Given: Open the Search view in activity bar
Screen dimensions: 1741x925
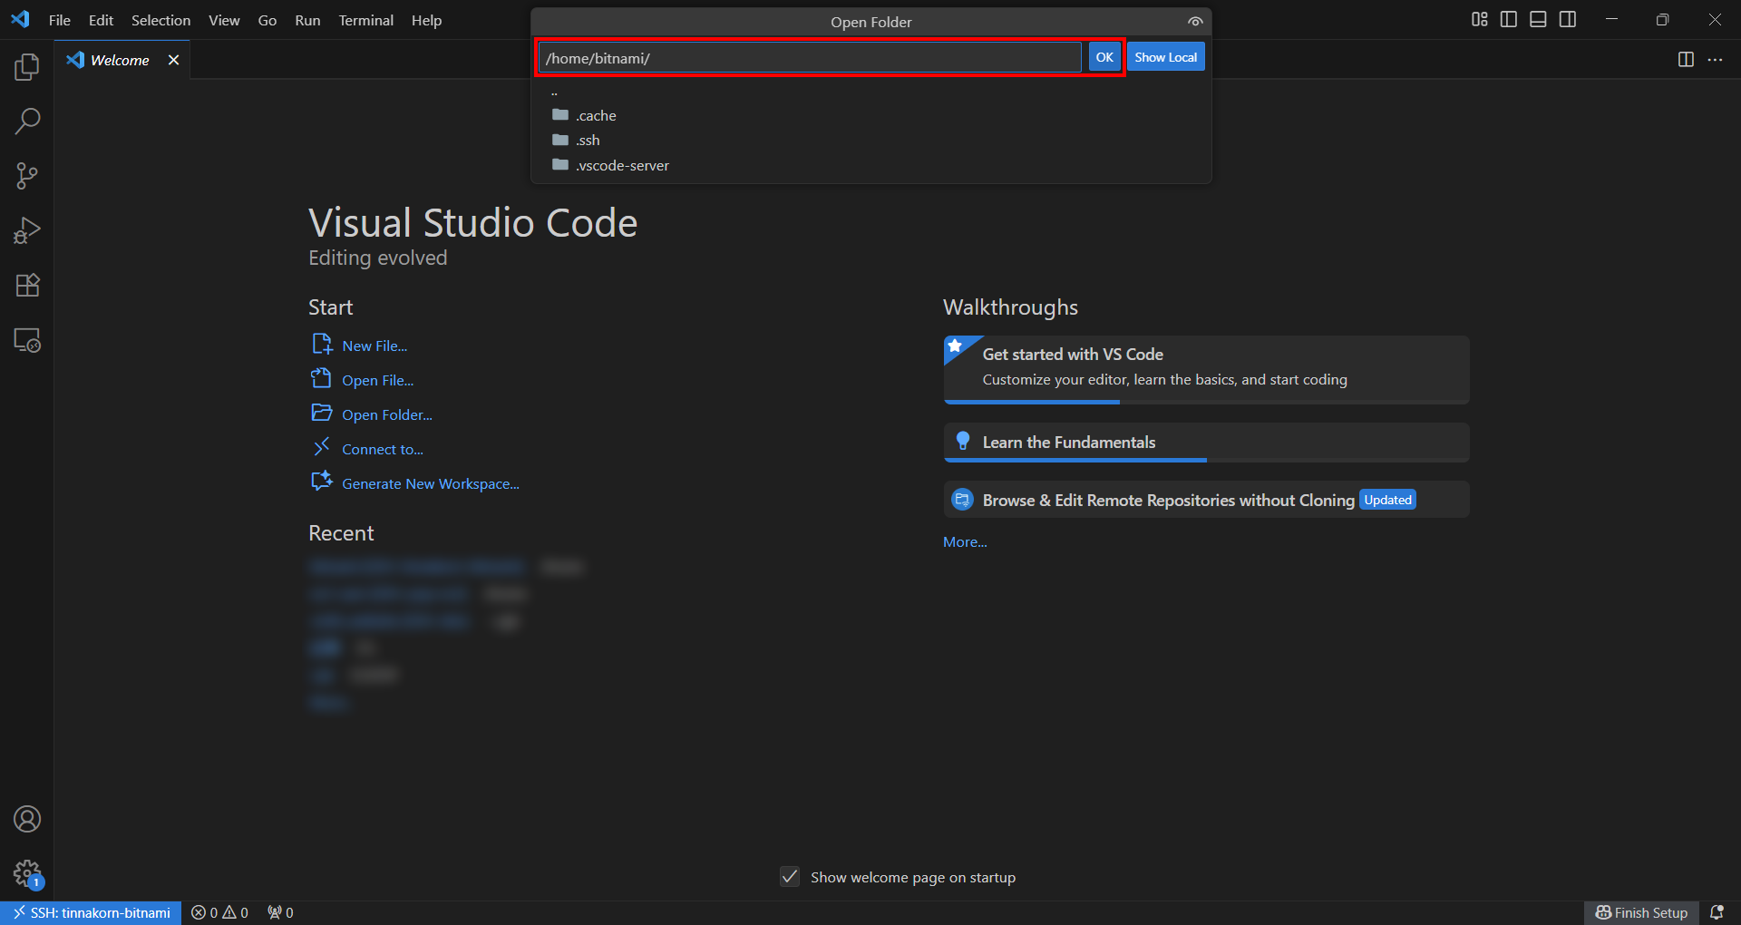Looking at the screenshot, I should tap(27, 121).
